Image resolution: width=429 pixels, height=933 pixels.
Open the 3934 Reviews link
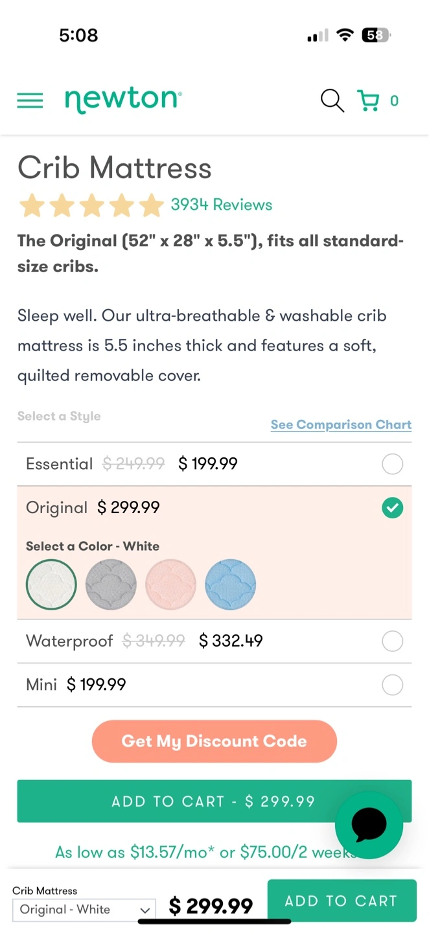coord(221,205)
